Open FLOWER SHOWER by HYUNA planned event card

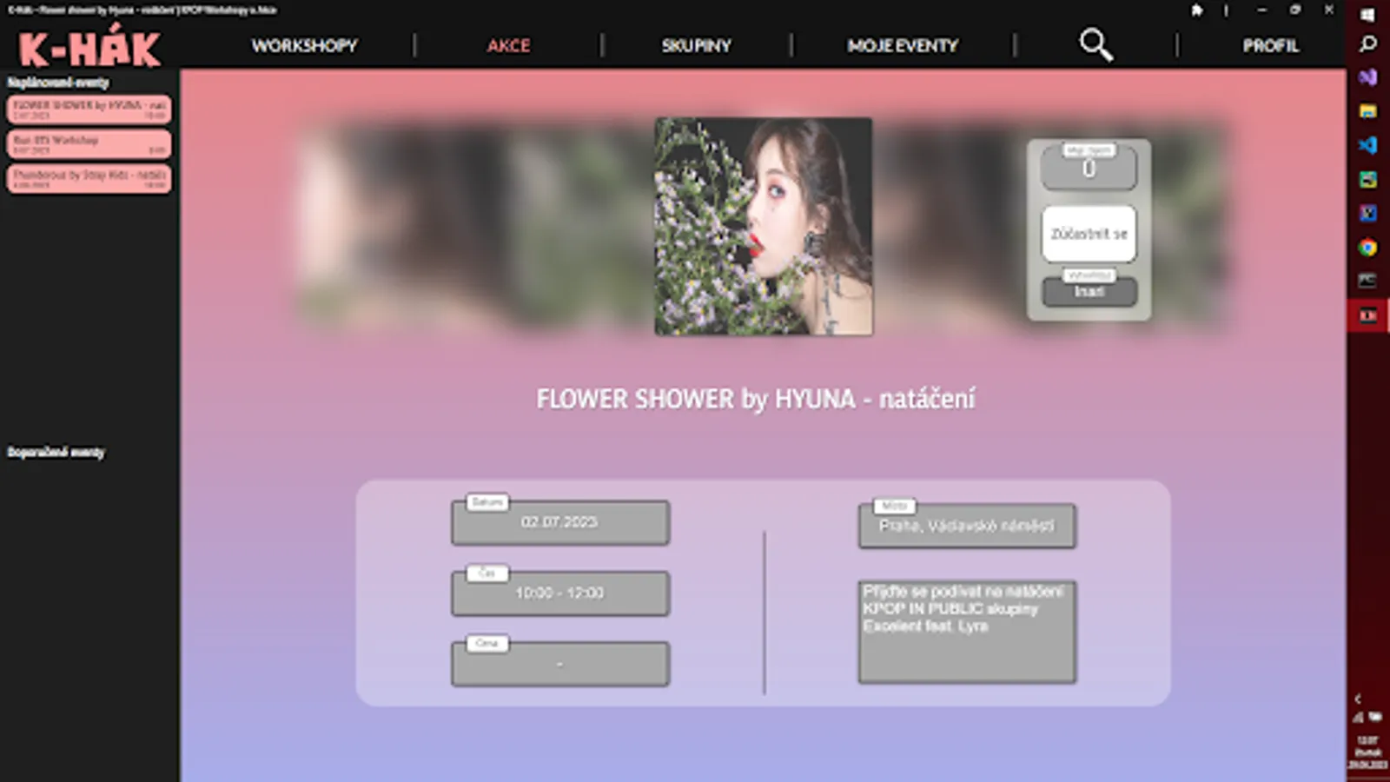pos(89,109)
